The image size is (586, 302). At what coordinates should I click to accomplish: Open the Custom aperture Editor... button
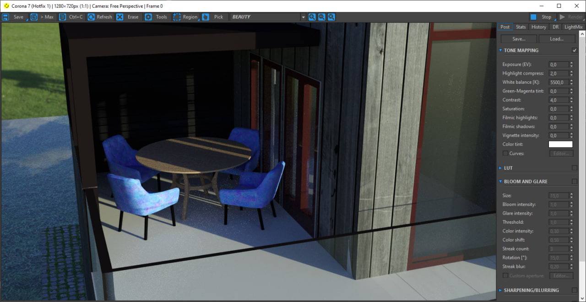[x=561, y=275]
